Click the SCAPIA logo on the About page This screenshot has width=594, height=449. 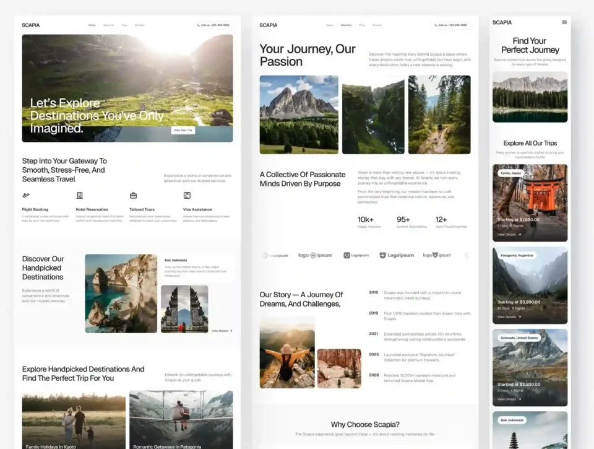click(x=269, y=25)
